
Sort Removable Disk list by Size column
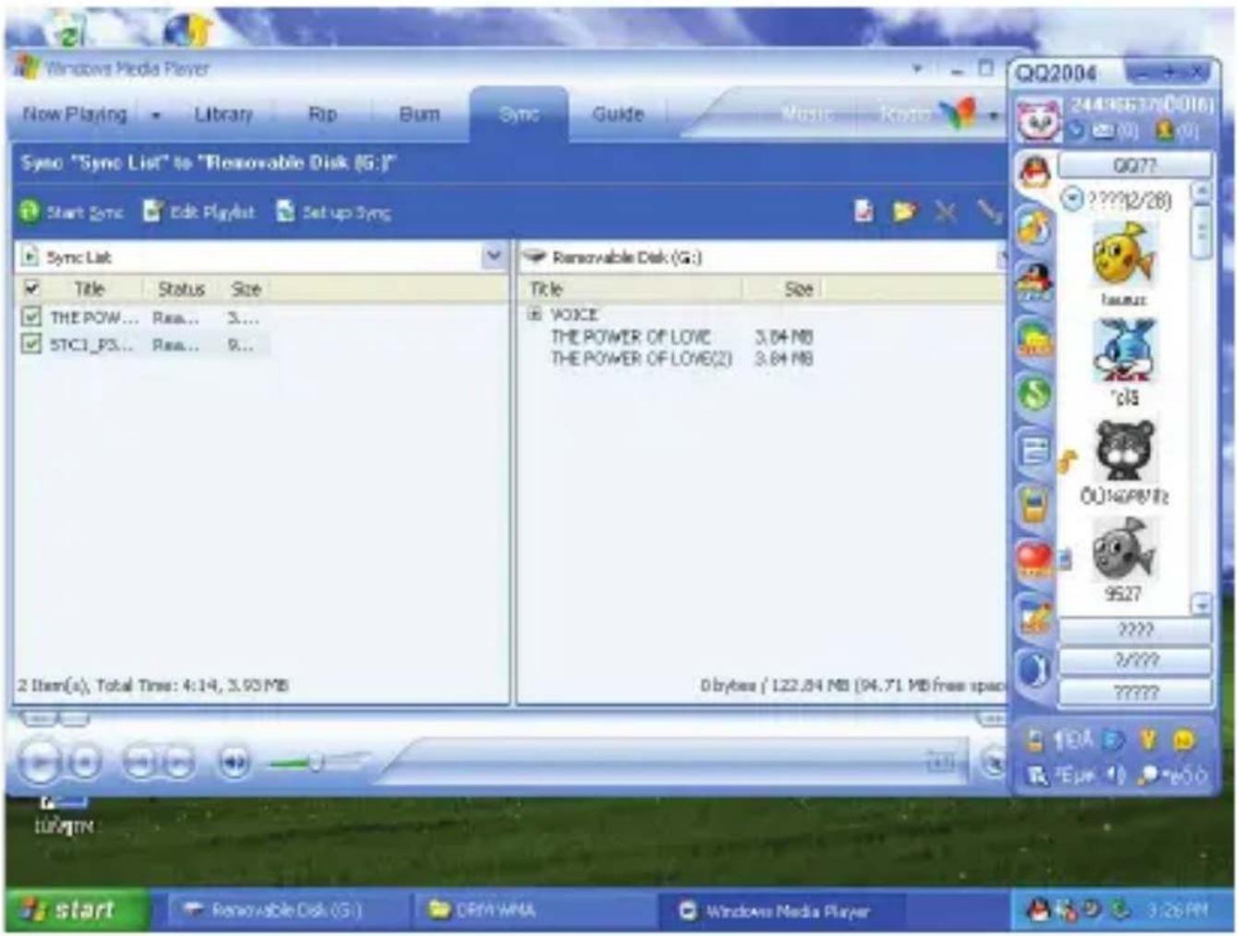tap(798, 289)
